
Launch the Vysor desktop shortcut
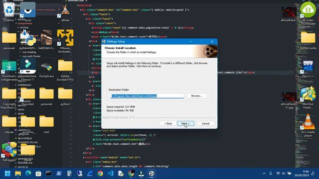(x=28, y=12)
